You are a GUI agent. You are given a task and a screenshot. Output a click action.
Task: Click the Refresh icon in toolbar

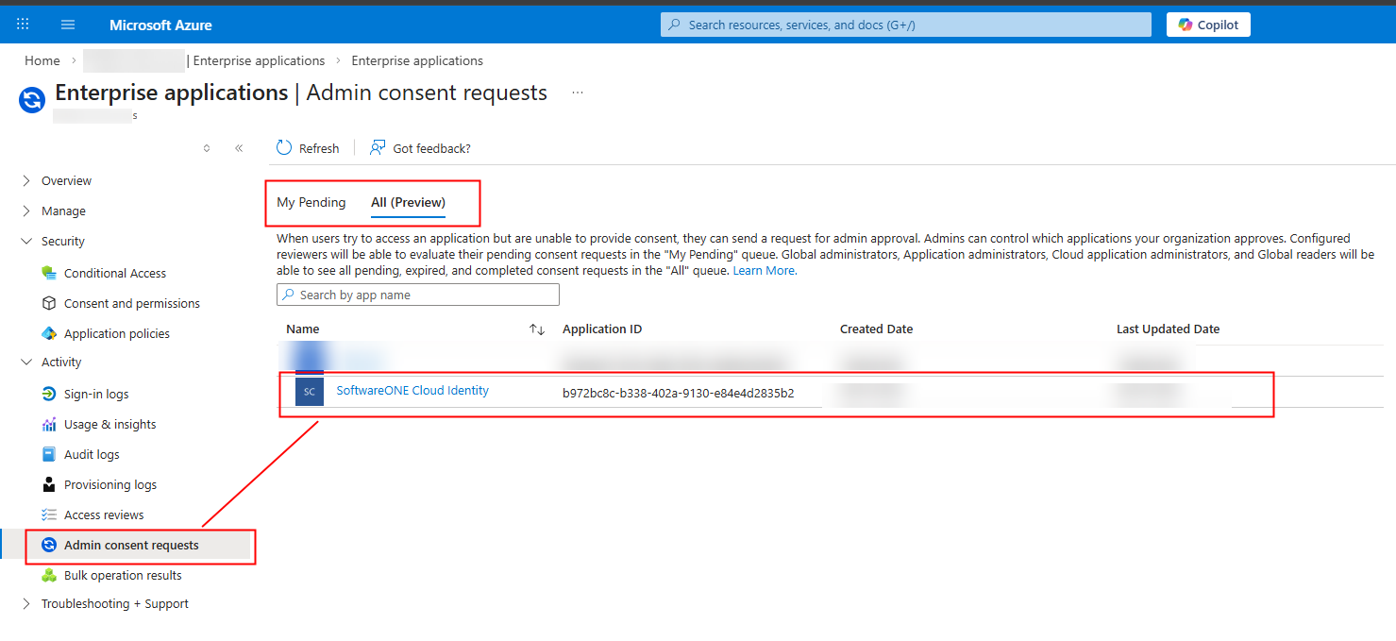pyautogui.click(x=284, y=148)
